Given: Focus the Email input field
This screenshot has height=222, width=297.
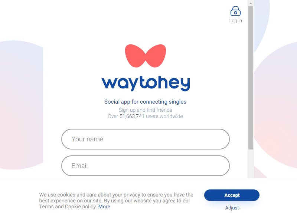Looking at the screenshot, I should tap(146, 166).
